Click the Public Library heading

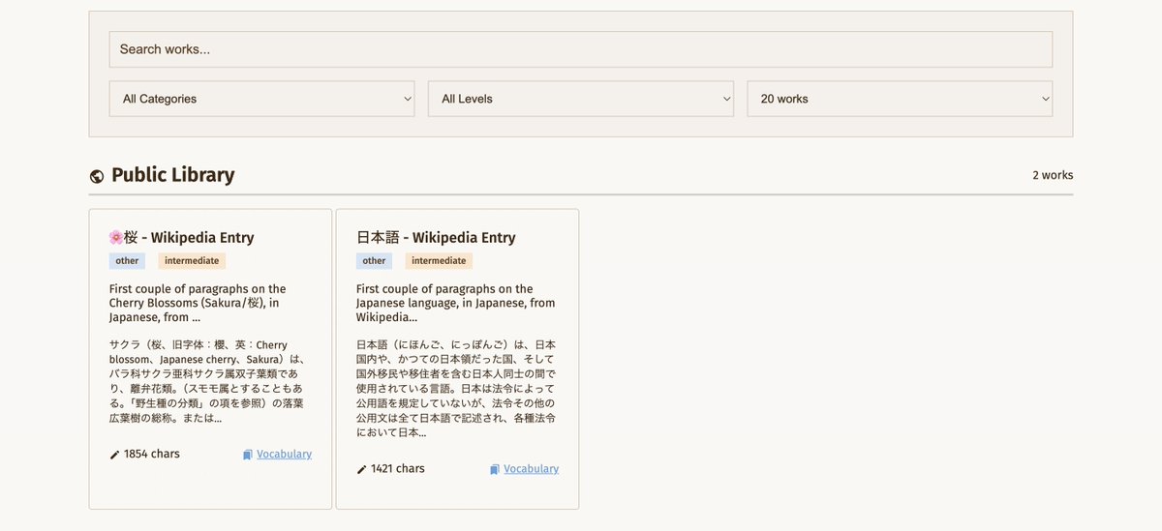pos(172,175)
